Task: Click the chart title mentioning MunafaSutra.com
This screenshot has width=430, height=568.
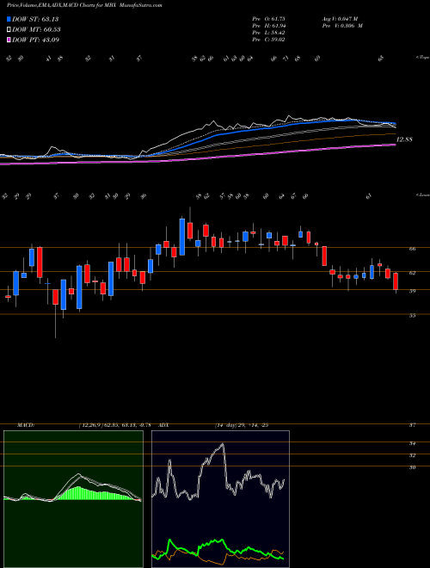Action: coord(84,5)
